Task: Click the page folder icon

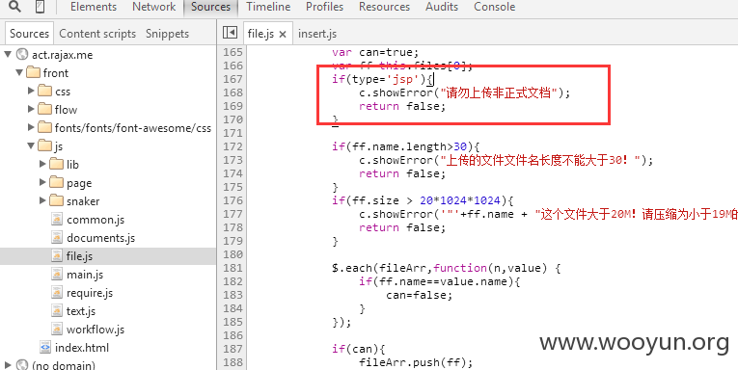Action: [x=57, y=182]
